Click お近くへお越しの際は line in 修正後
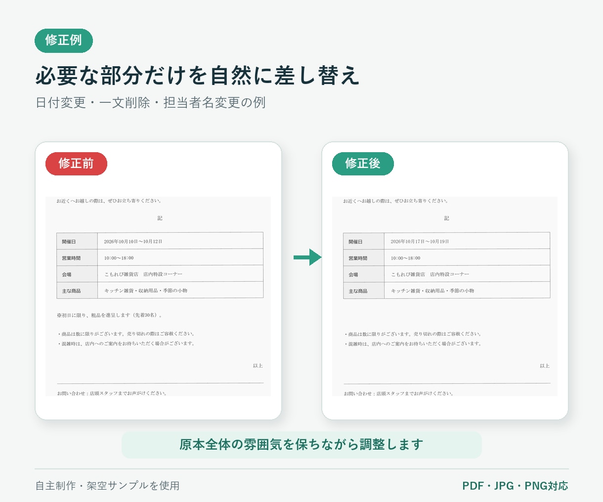Screen dimensions: 603x502 396,201
